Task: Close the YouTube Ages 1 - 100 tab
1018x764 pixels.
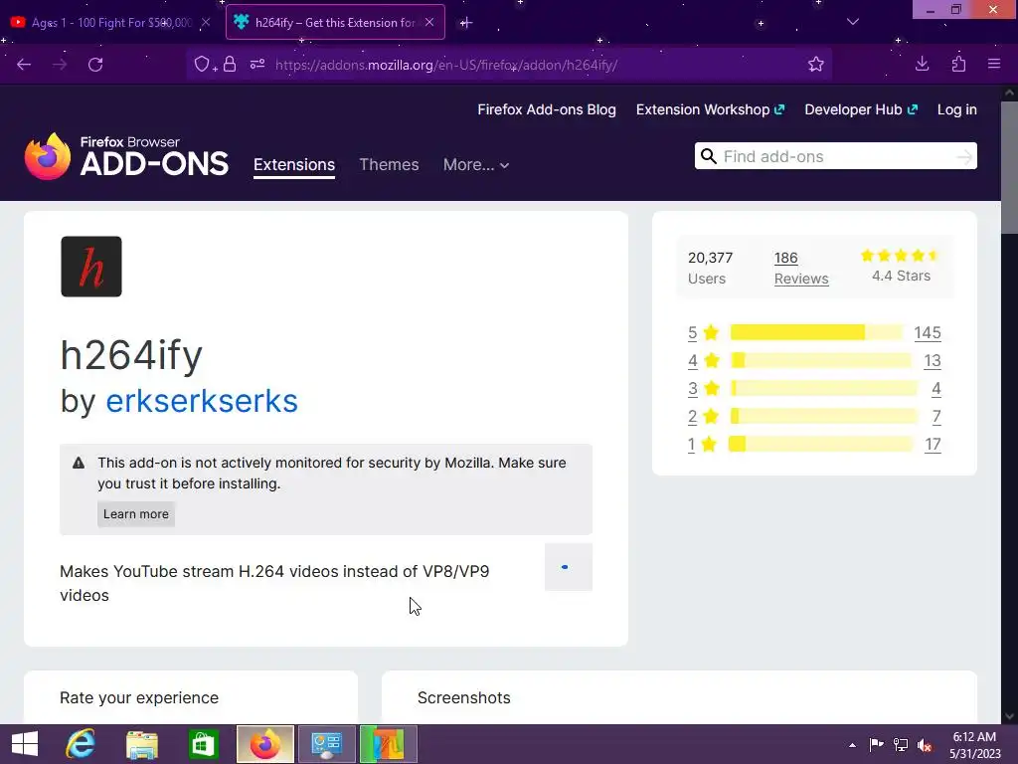Action: tap(205, 22)
